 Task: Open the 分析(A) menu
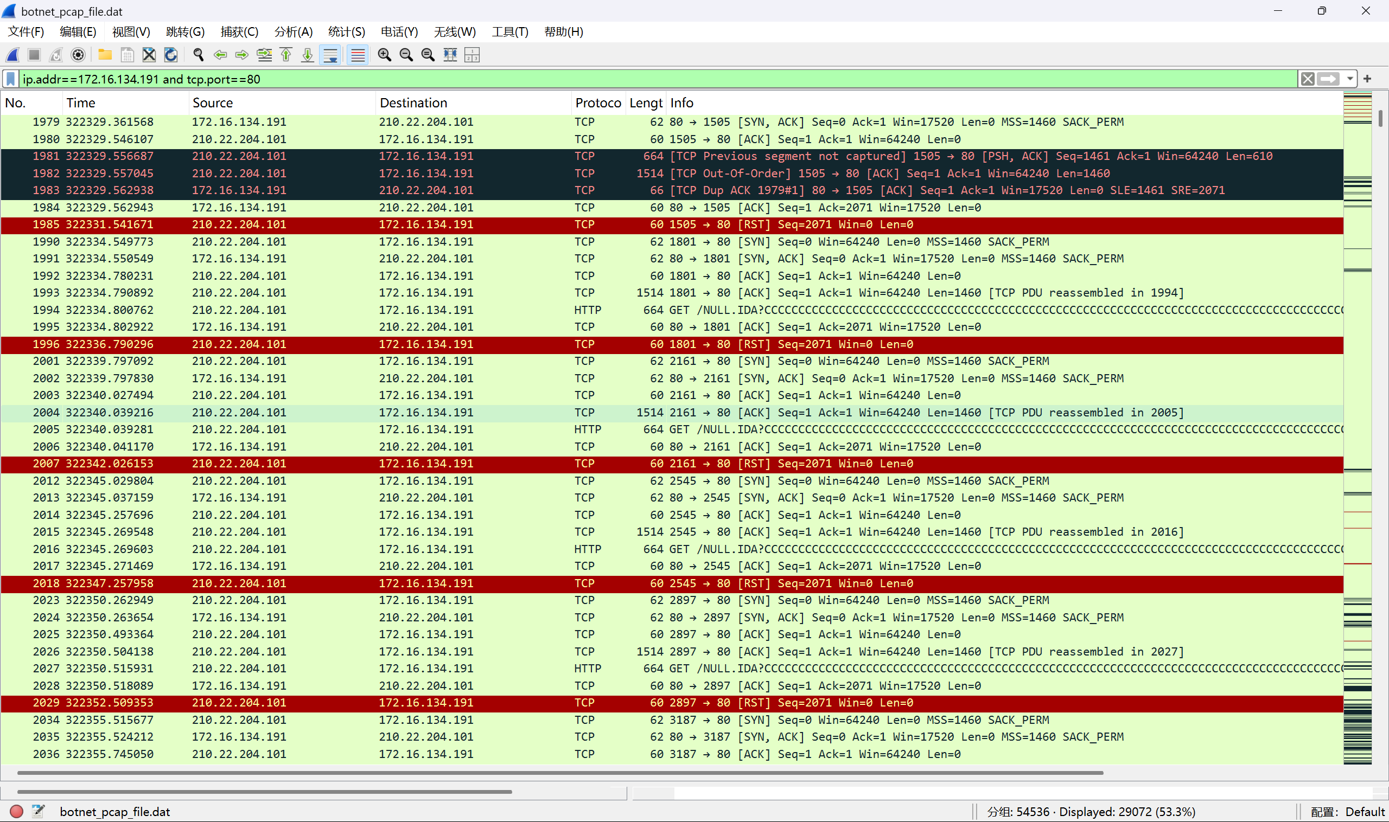tap(293, 32)
